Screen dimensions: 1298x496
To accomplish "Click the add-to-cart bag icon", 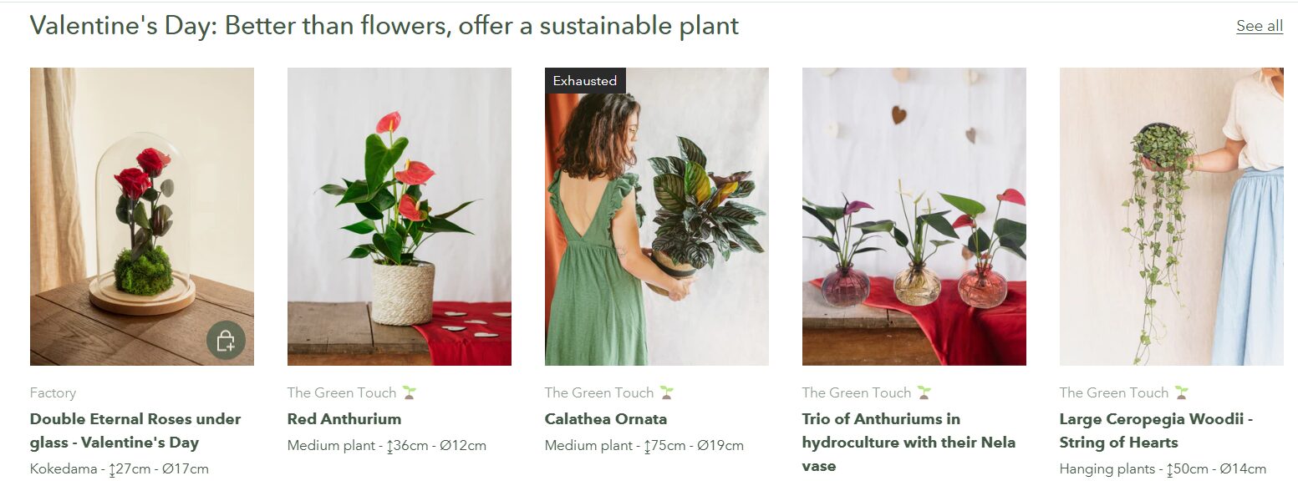I will tap(226, 341).
